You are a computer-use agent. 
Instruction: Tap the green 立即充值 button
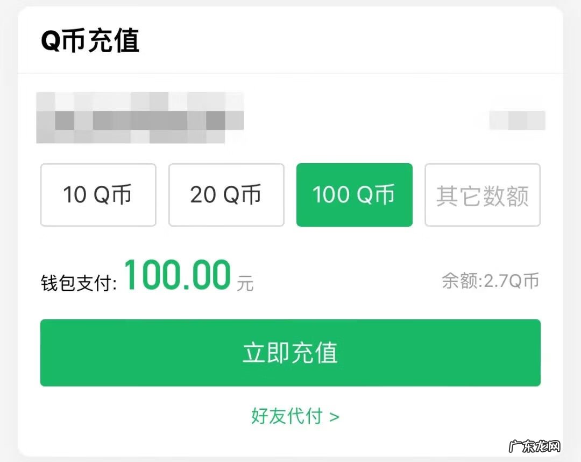[290, 353]
